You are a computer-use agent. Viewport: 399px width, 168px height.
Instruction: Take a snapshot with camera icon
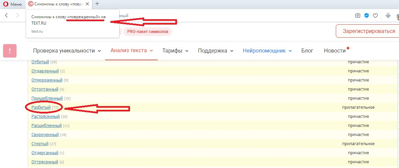pyautogui.click(x=357, y=15)
